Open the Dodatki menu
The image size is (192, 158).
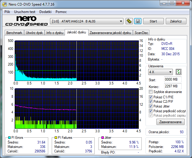tap(45, 12)
